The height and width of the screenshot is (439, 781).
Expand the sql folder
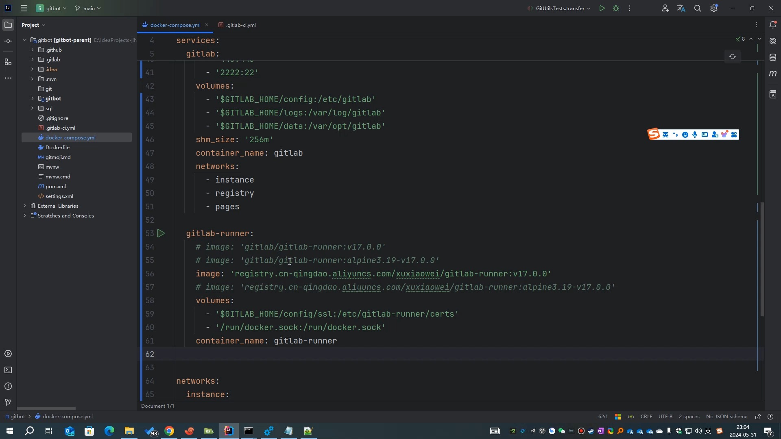(33, 109)
